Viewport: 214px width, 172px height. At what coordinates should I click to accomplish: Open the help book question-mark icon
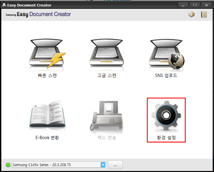pos(204,15)
